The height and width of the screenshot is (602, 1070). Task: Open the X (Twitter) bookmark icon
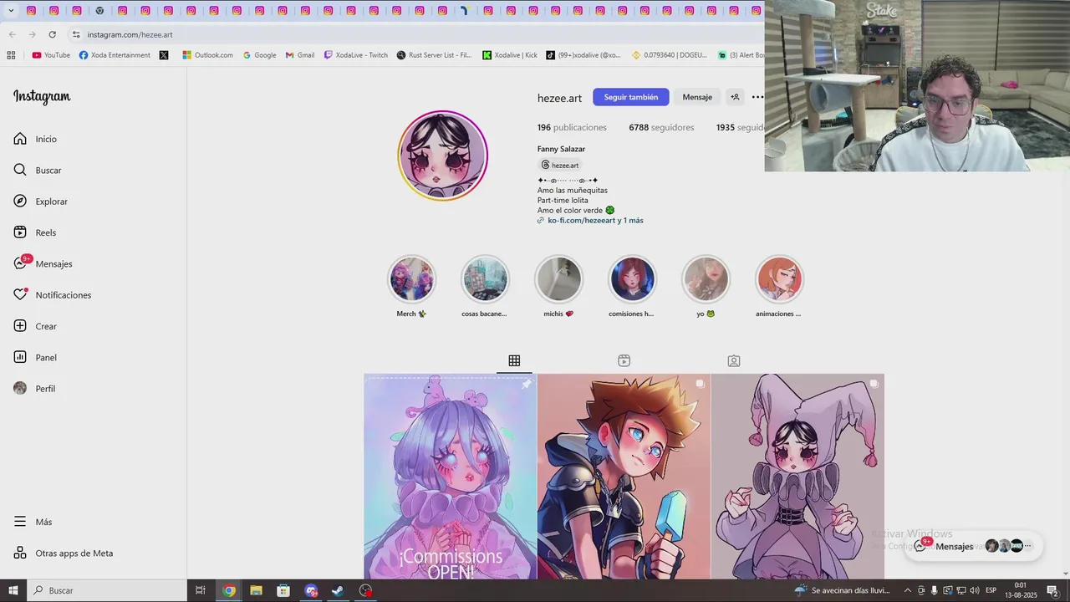pyautogui.click(x=164, y=55)
